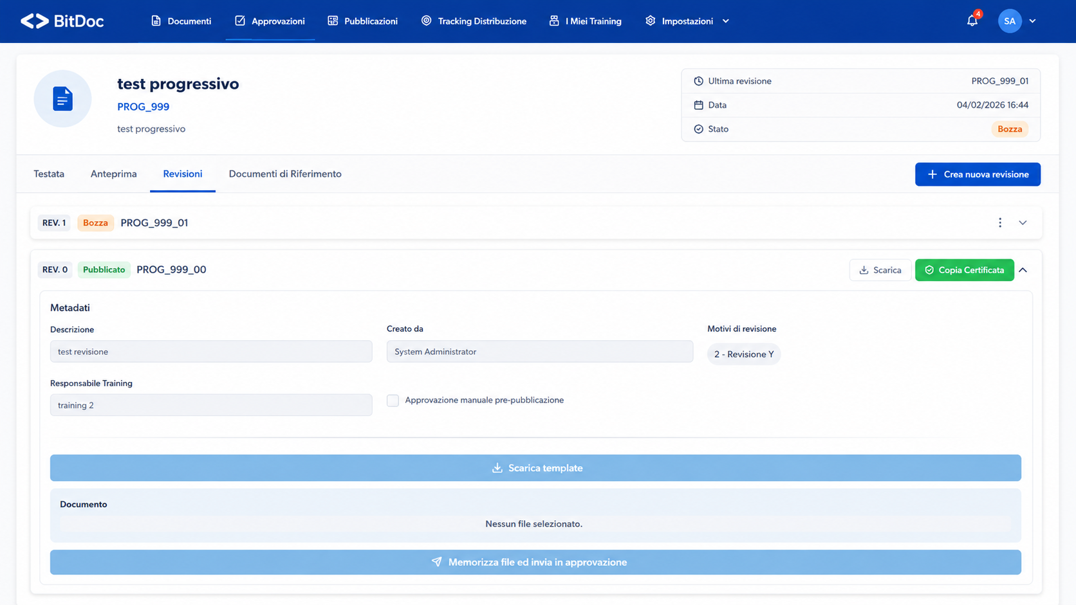Click the large document icon beside the title
The image size is (1076, 605).
pos(62,98)
